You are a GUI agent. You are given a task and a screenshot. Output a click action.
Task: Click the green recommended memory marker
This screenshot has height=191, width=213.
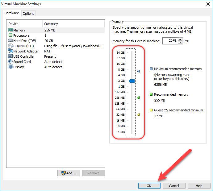[138, 98]
